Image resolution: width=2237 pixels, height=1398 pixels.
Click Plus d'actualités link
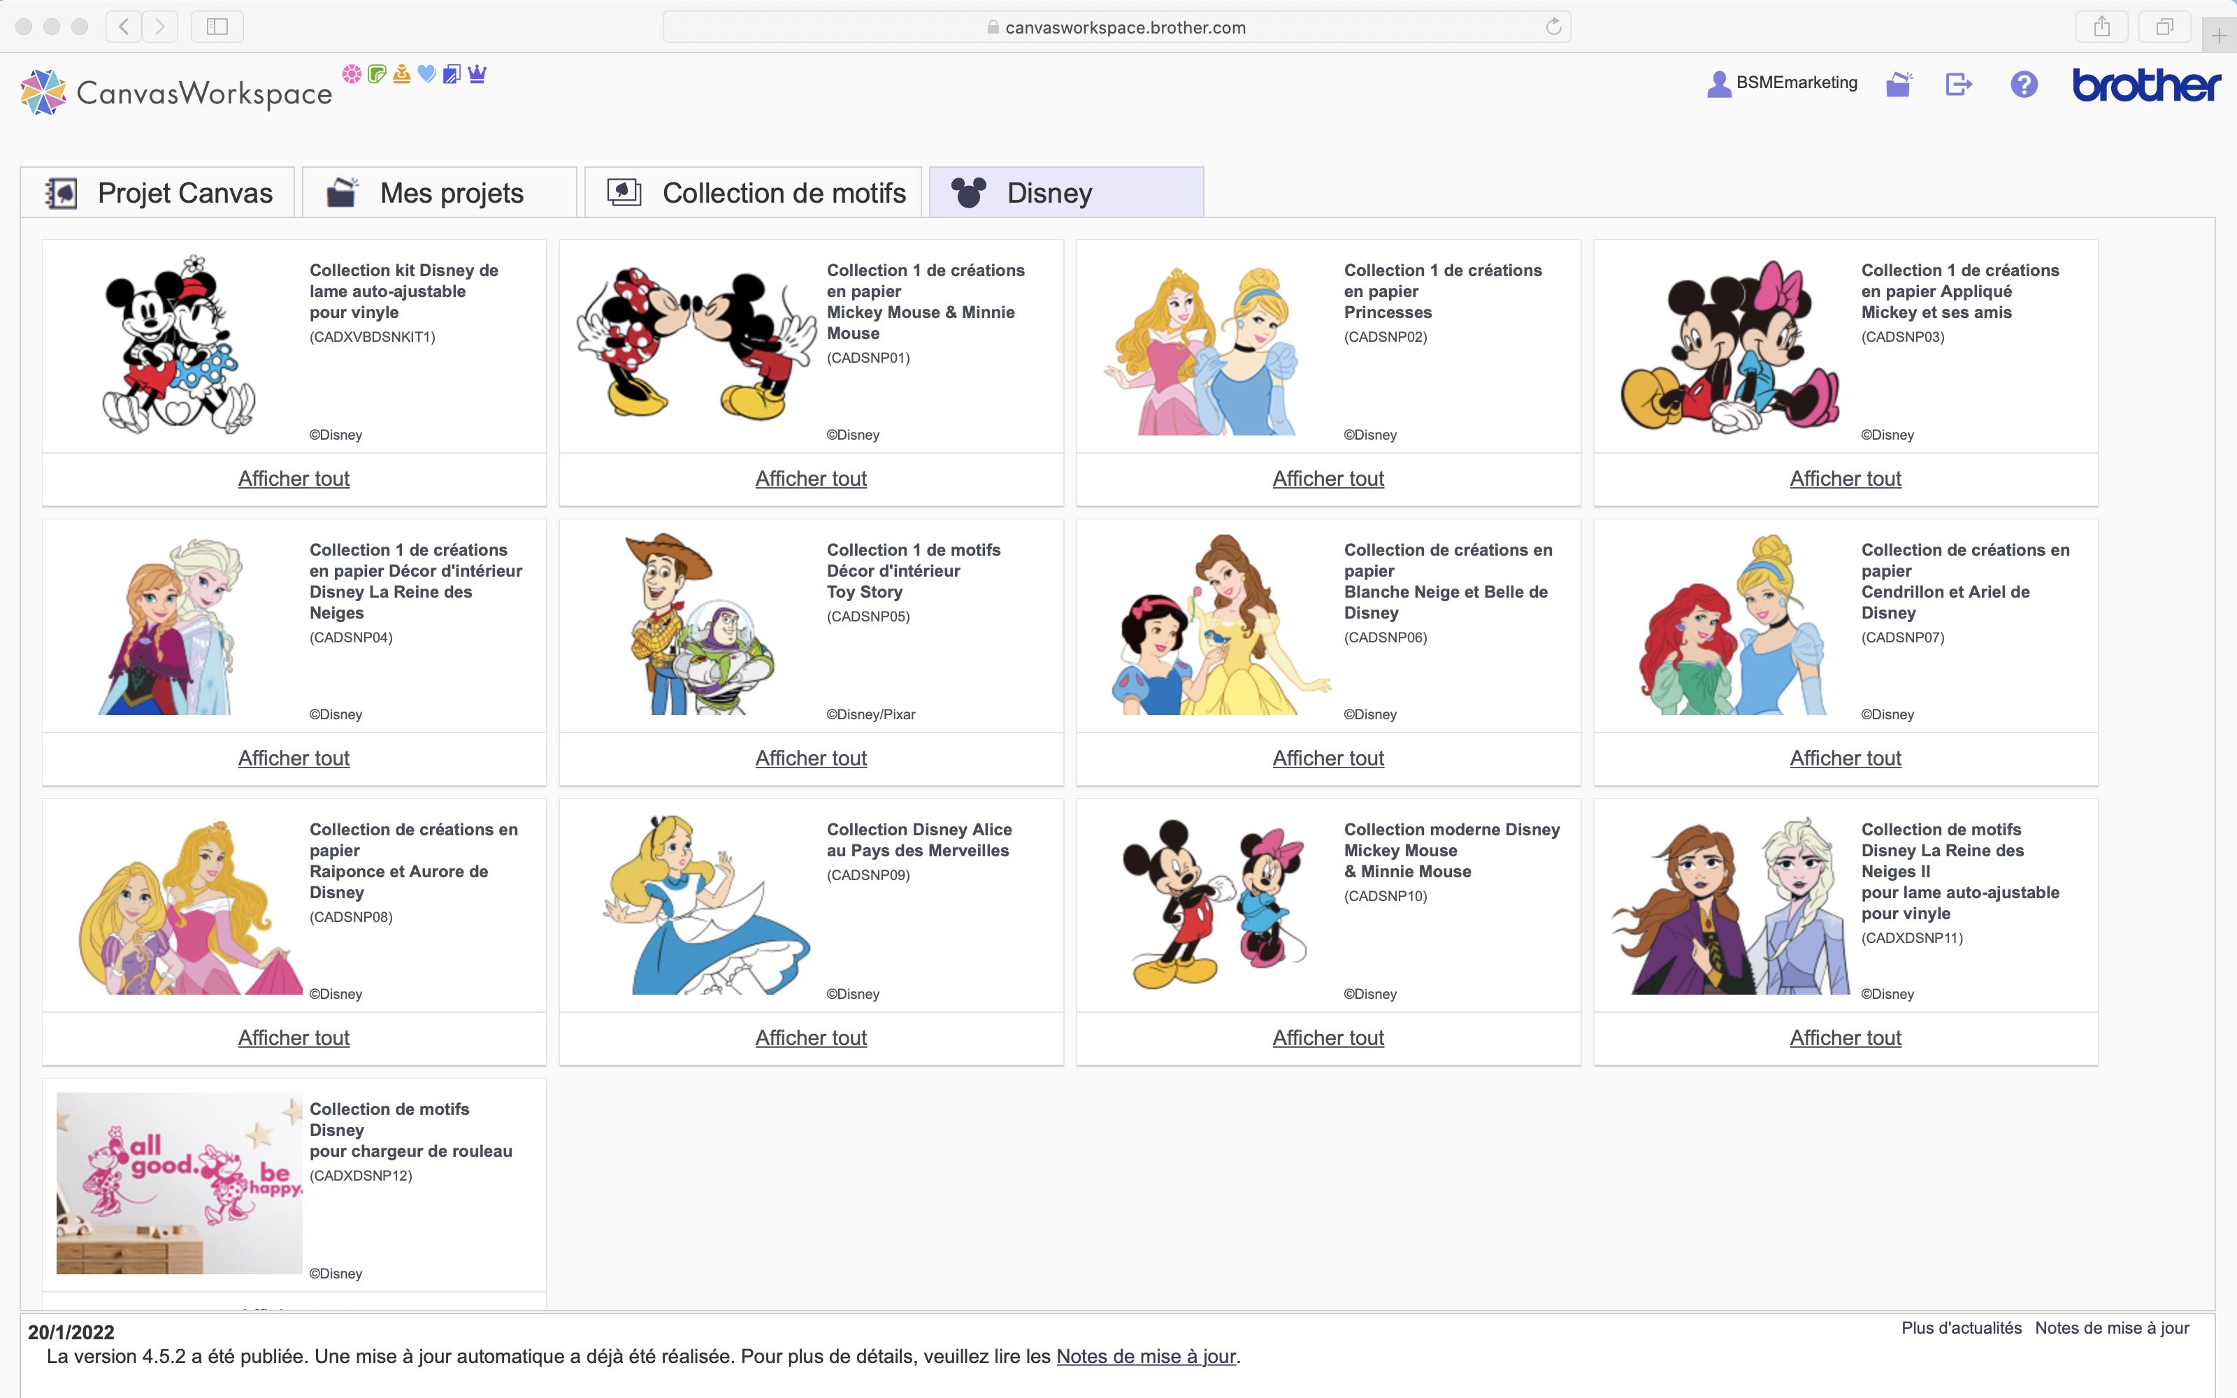1961,1327
